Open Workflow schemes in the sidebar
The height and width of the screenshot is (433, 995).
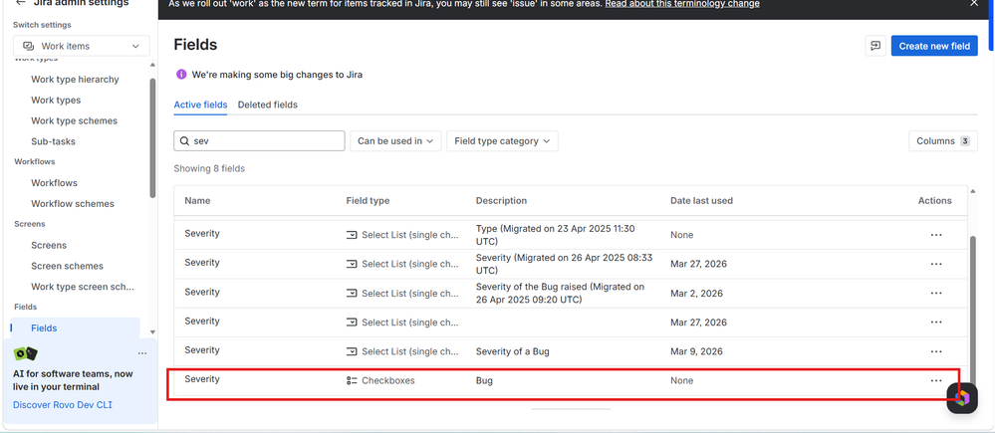pyautogui.click(x=73, y=203)
